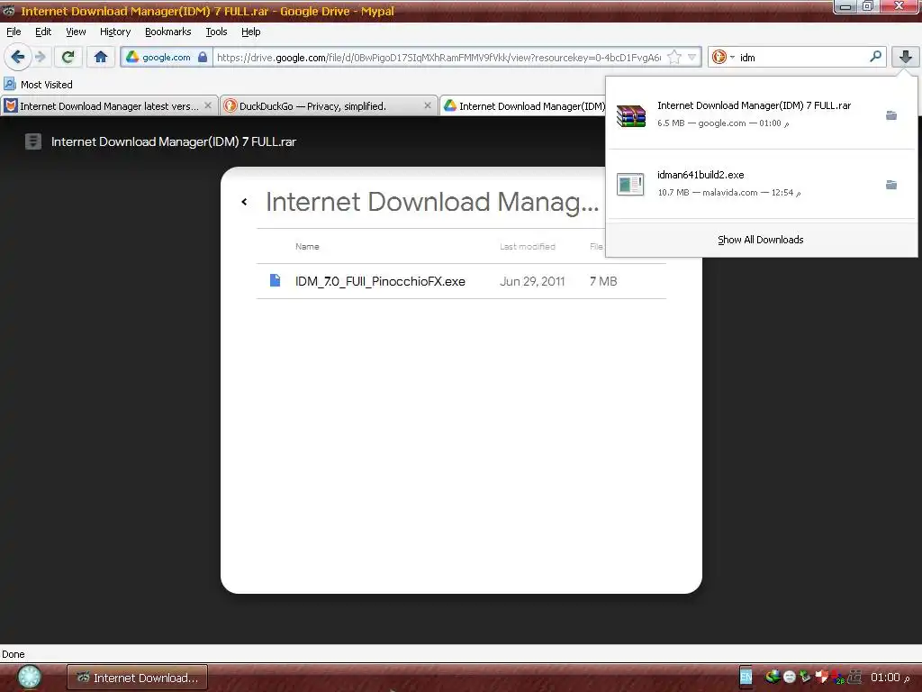Open the Help menu
Image resolution: width=922 pixels, height=692 pixels.
tap(250, 32)
